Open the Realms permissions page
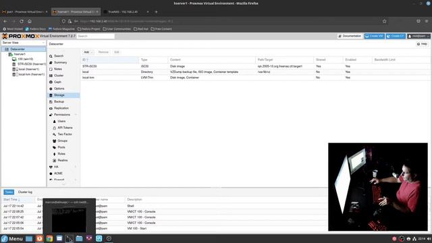This screenshot has height=243, width=432. pyautogui.click(x=63, y=161)
